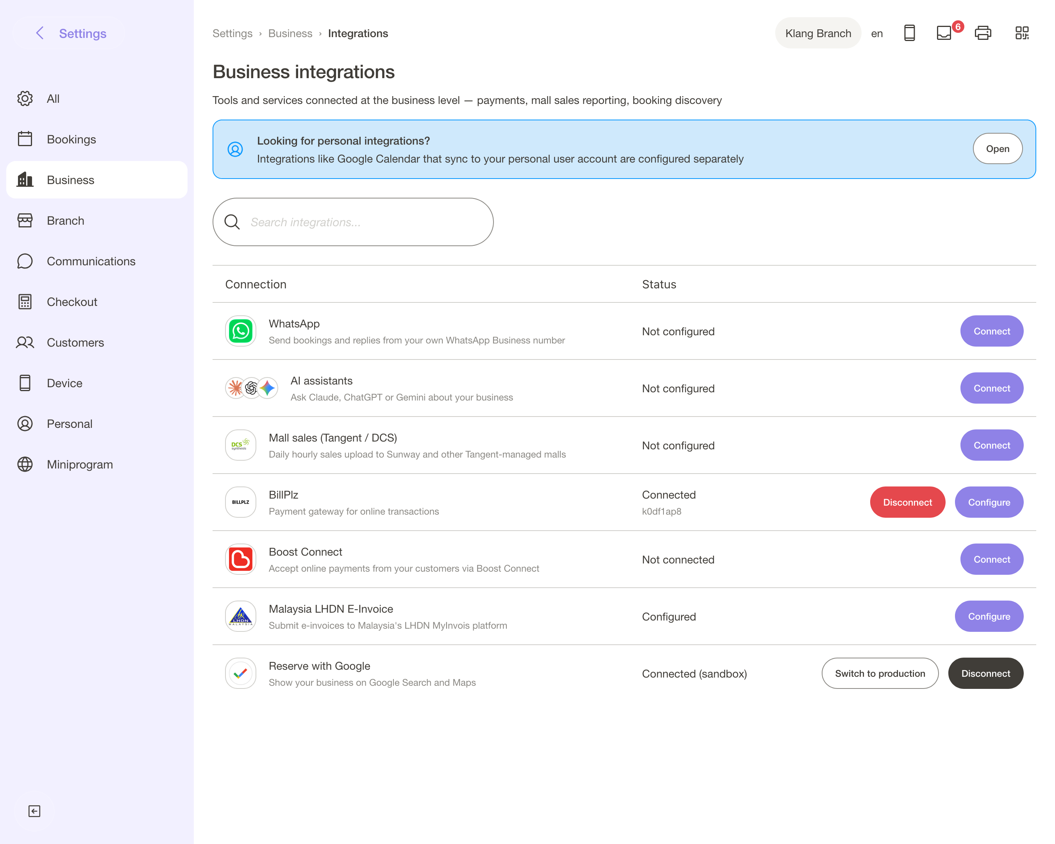Screen dimensions: 1055x844
Task: Open Communications settings section
Action: click(x=97, y=261)
